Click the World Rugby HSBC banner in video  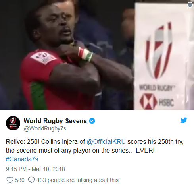pos(164,57)
